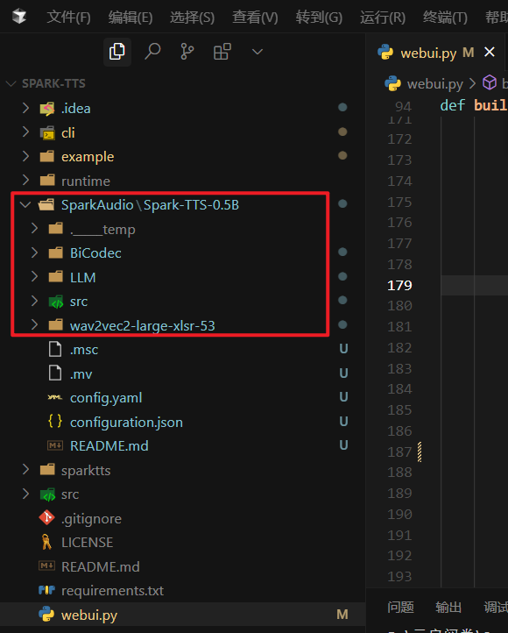508x633 pixels.
Task: Click the M status badge on webui.py row
Action: tap(342, 615)
